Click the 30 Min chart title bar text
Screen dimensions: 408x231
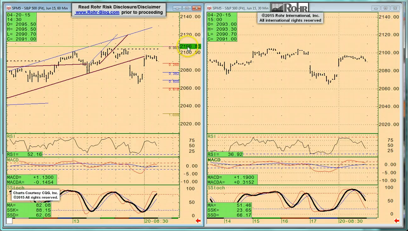click(x=241, y=8)
